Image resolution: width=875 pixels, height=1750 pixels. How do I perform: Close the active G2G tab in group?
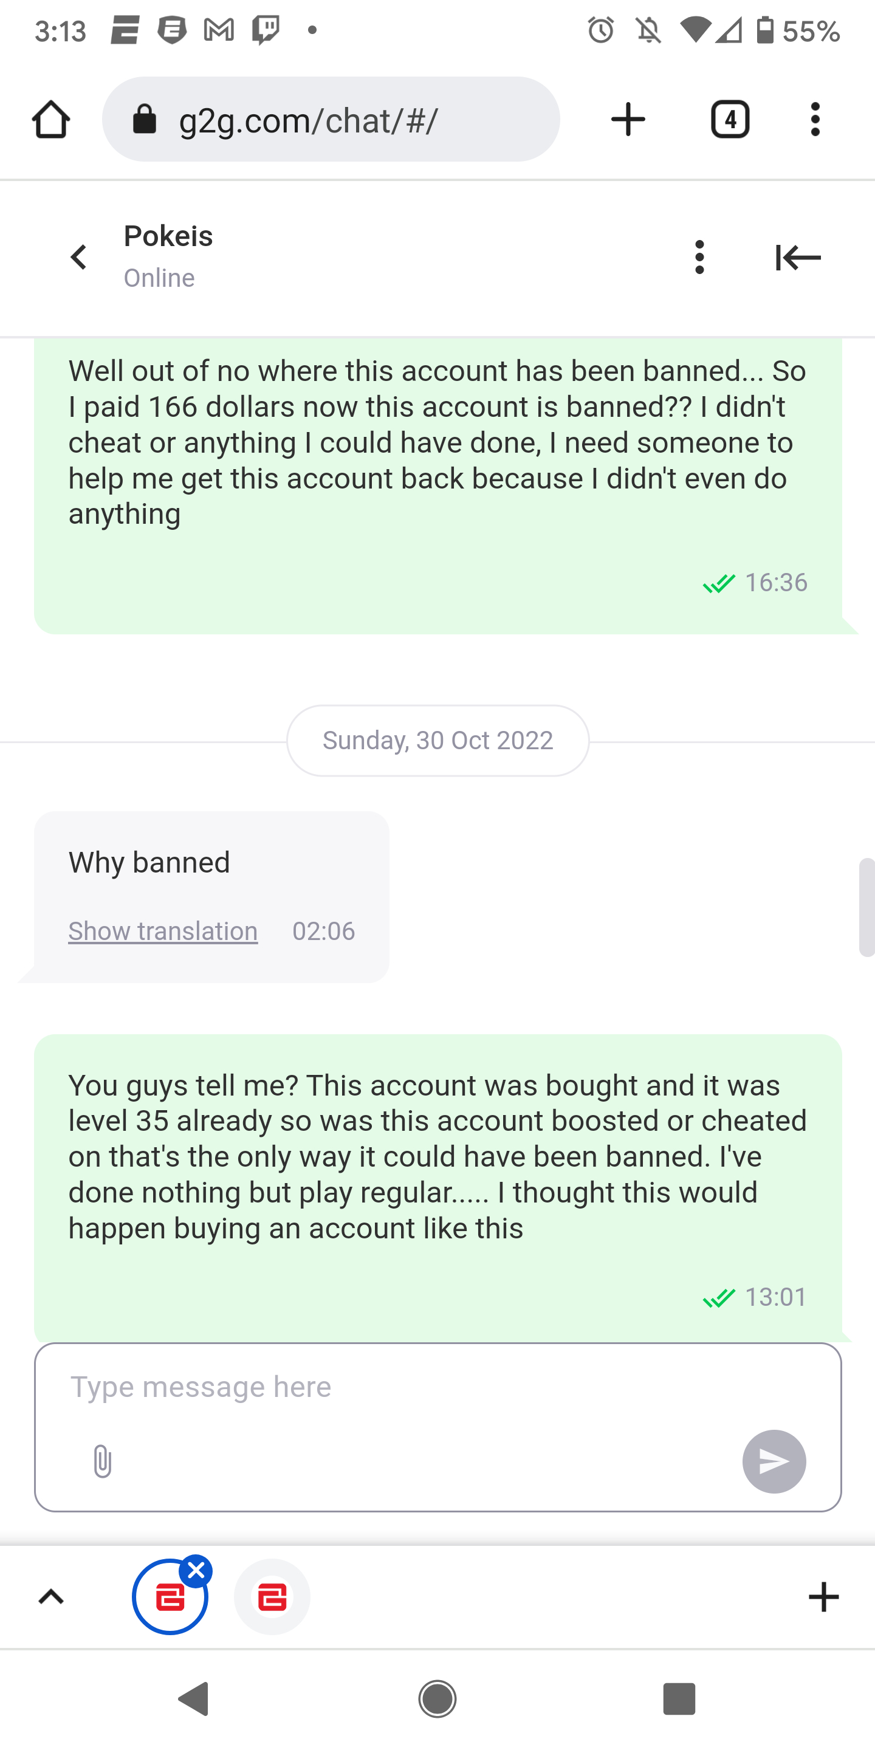pos(196,1571)
